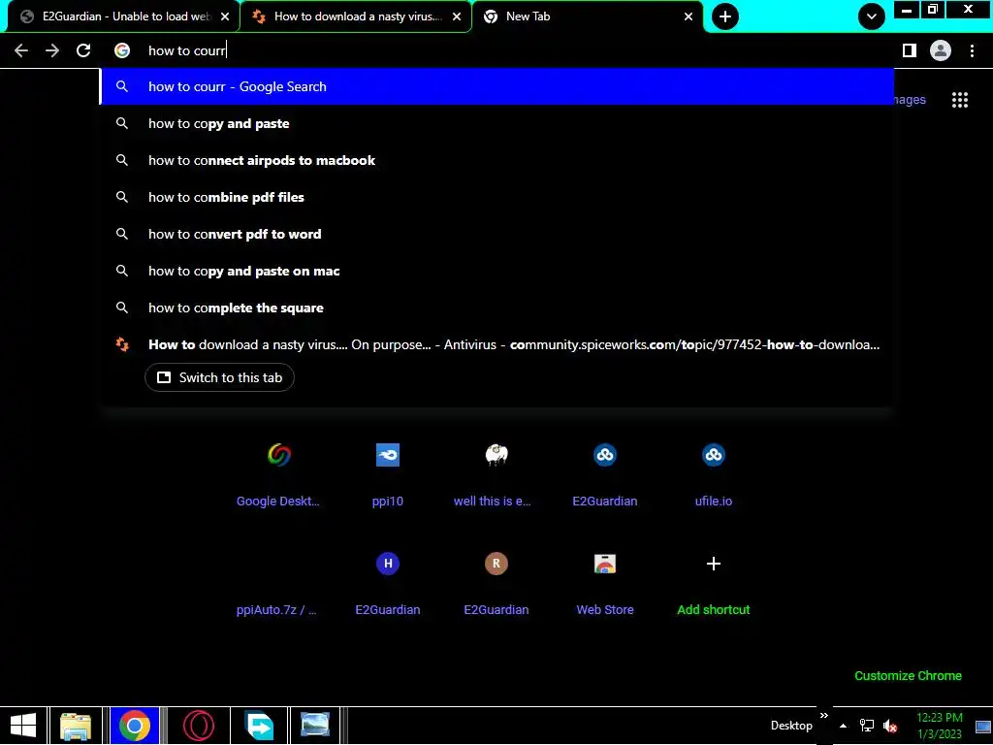Viewport: 993px width, 745px height.
Task: Open File Explorer from the taskbar
Action: pyautogui.click(x=76, y=726)
